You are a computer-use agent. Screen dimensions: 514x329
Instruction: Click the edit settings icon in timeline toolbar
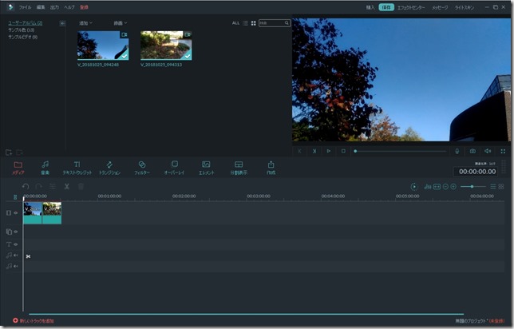53,186
